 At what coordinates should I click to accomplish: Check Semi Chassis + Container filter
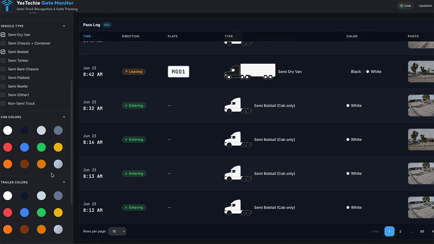3,43
